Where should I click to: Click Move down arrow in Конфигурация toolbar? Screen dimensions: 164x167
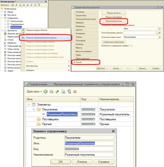(x=31, y=5)
